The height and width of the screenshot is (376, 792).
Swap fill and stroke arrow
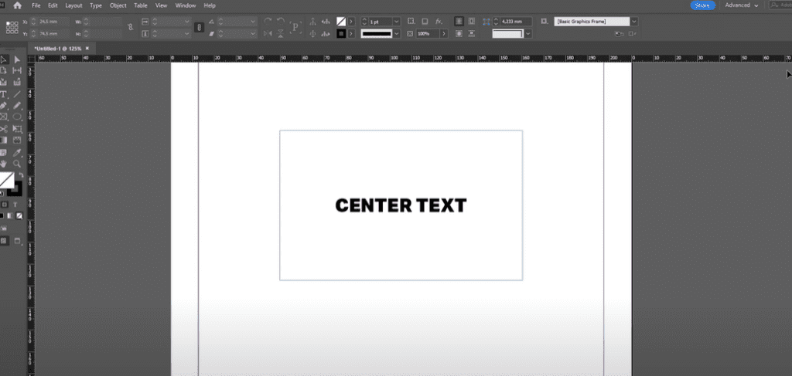pyautogui.click(x=21, y=175)
